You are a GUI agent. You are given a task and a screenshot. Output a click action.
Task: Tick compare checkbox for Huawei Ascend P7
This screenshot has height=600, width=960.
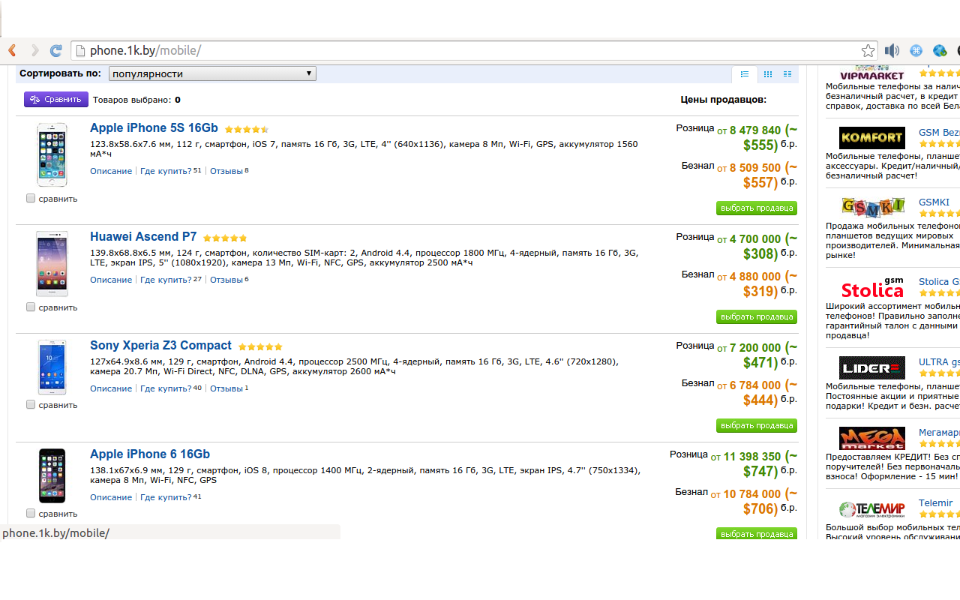point(31,307)
